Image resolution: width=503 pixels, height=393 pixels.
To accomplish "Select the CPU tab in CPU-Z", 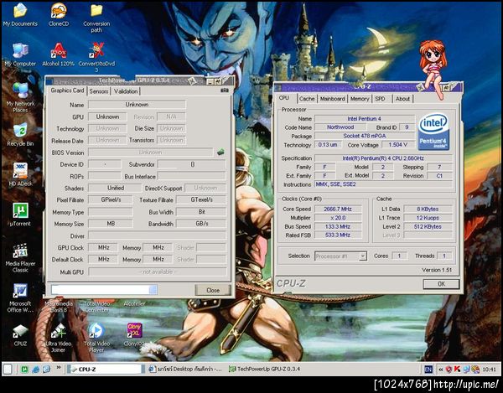I will (284, 98).
